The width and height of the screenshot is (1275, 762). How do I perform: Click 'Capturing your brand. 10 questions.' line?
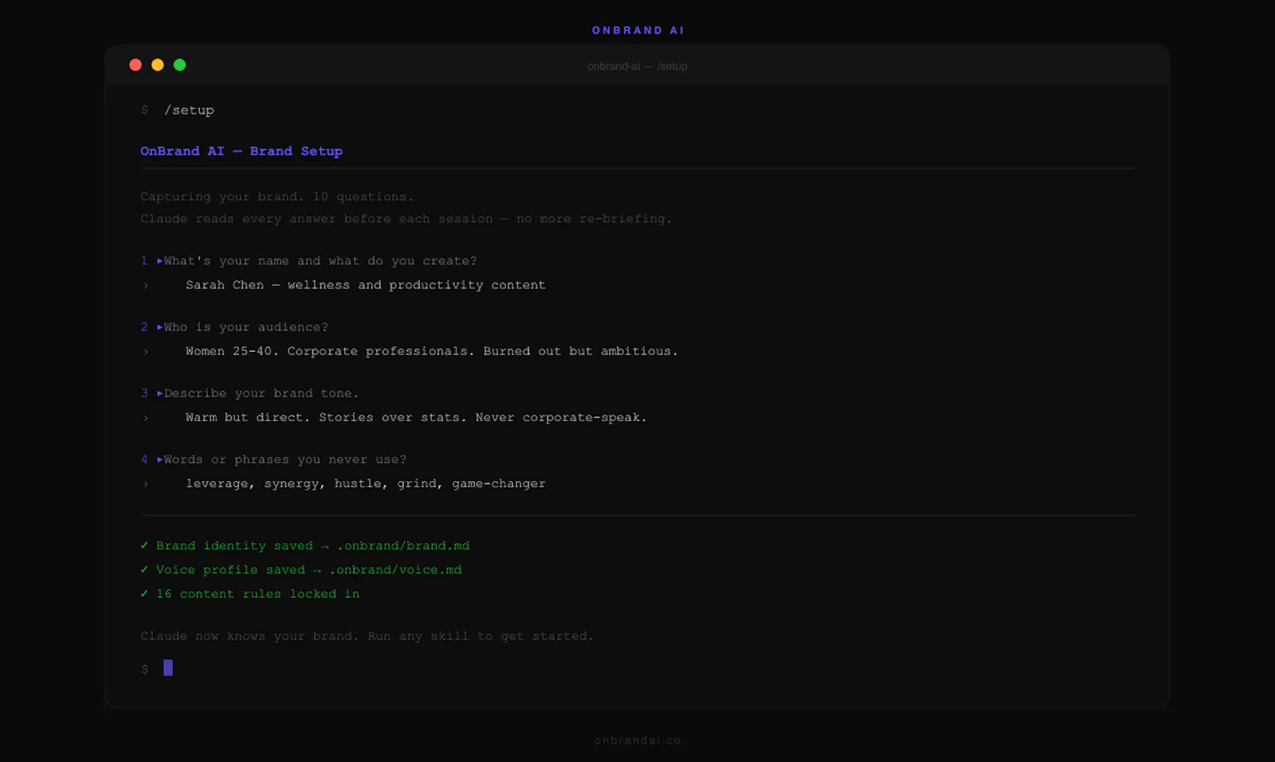[277, 197]
